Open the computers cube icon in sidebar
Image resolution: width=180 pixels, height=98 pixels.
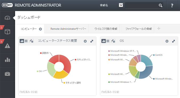[7, 32]
